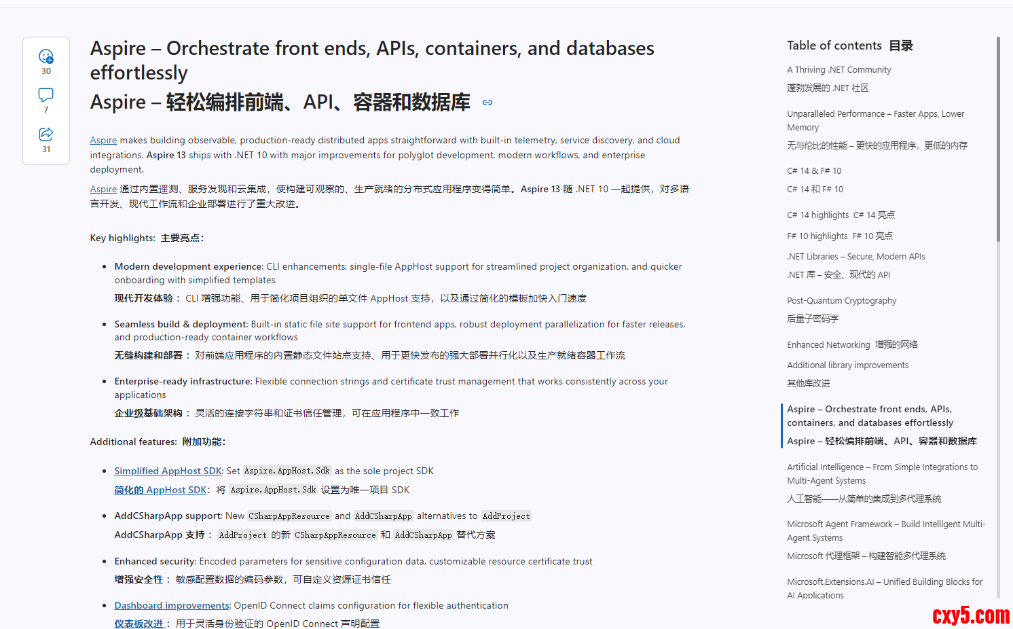Select C# 14 & F# 10 in contents
The image size is (1013, 629).
click(814, 171)
